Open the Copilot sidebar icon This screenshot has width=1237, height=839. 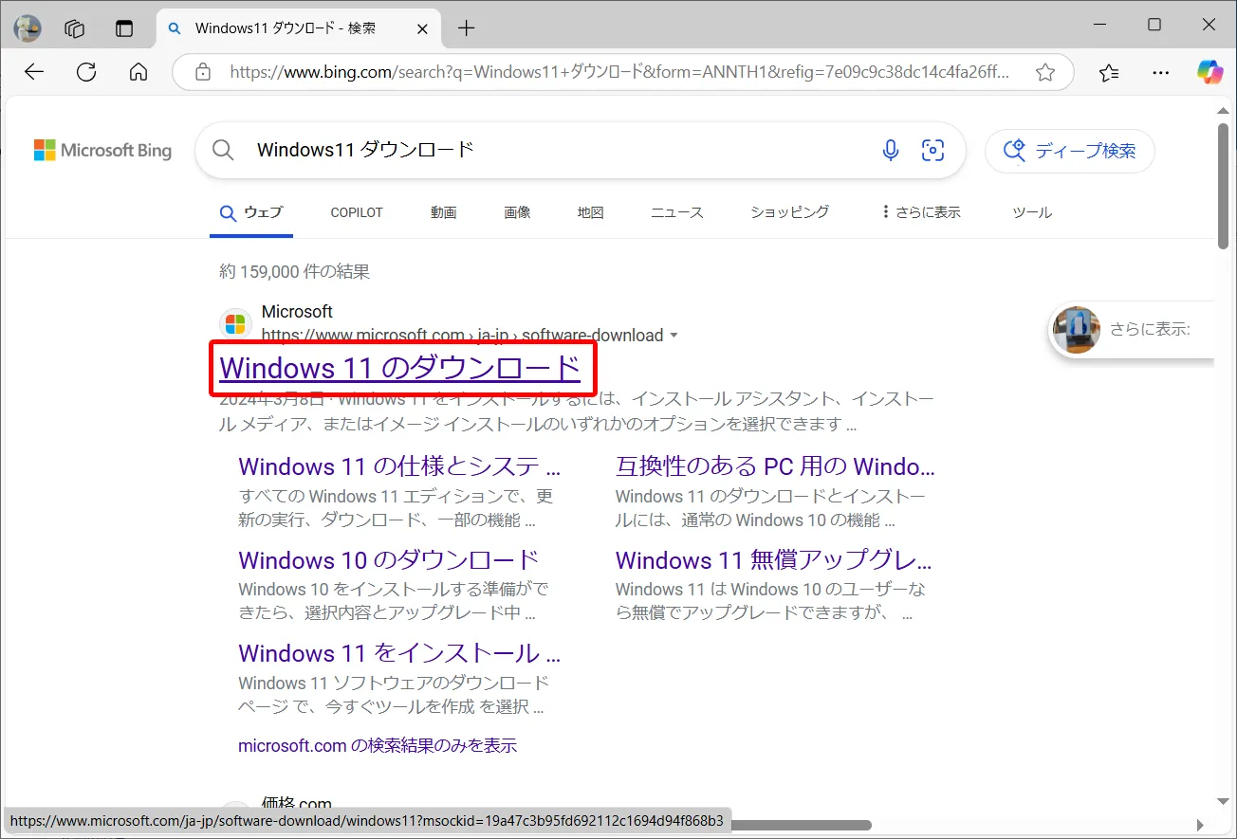click(x=1209, y=72)
